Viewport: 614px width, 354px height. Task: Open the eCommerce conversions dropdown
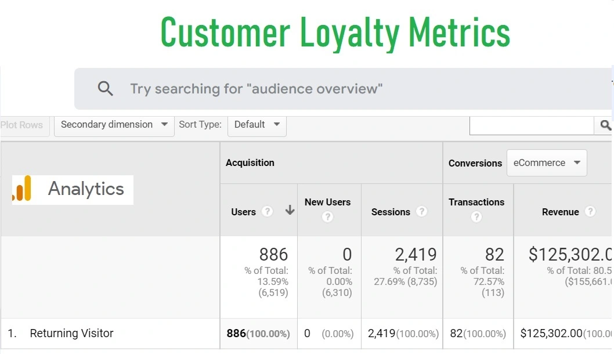(x=546, y=162)
